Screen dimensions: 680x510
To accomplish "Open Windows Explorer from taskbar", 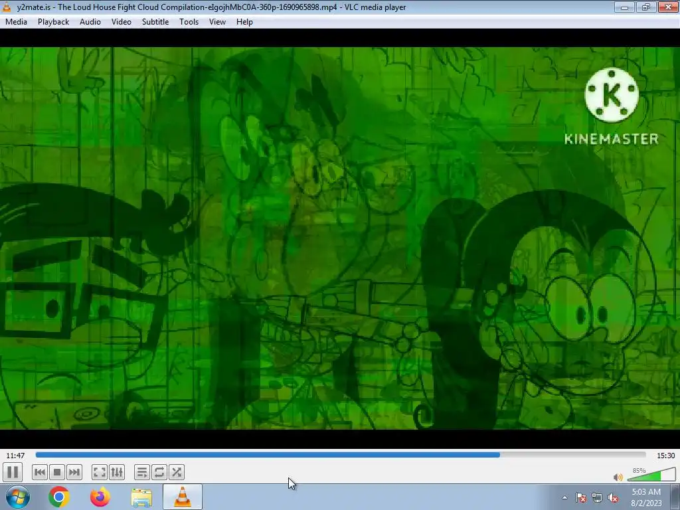I will [x=141, y=497].
